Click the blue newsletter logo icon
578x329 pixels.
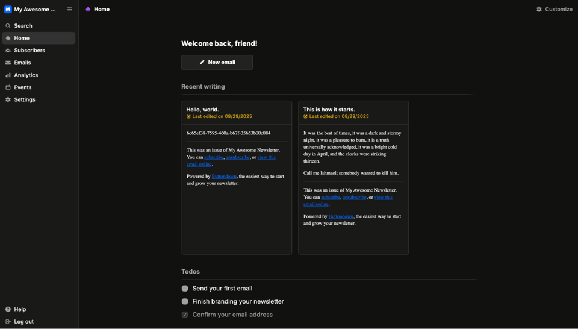click(8, 10)
